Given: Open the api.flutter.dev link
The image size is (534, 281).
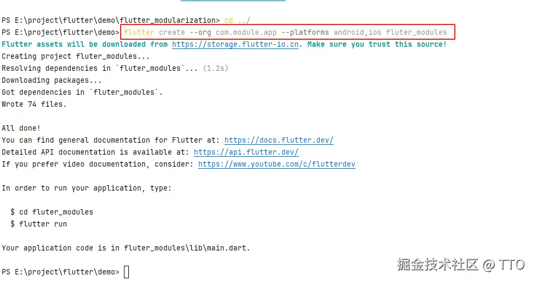Looking at the screenshot, I should (246, 152).
